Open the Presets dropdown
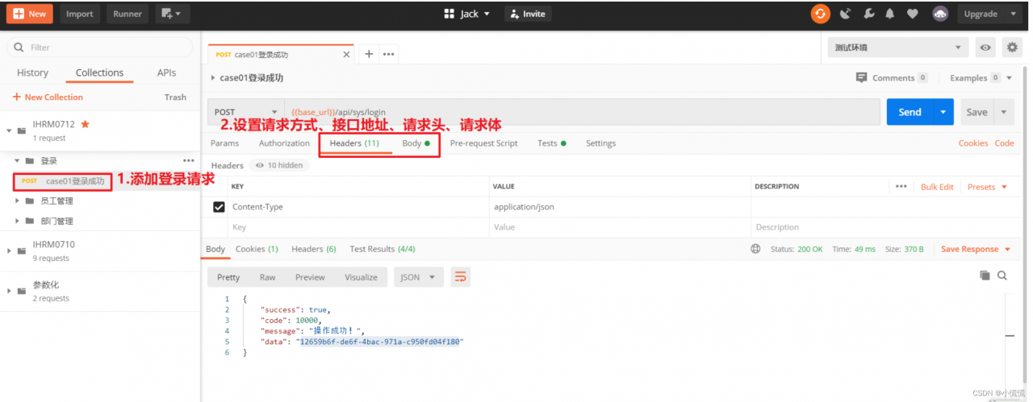This screenshot has height=402, width=1033. point(987,186)
